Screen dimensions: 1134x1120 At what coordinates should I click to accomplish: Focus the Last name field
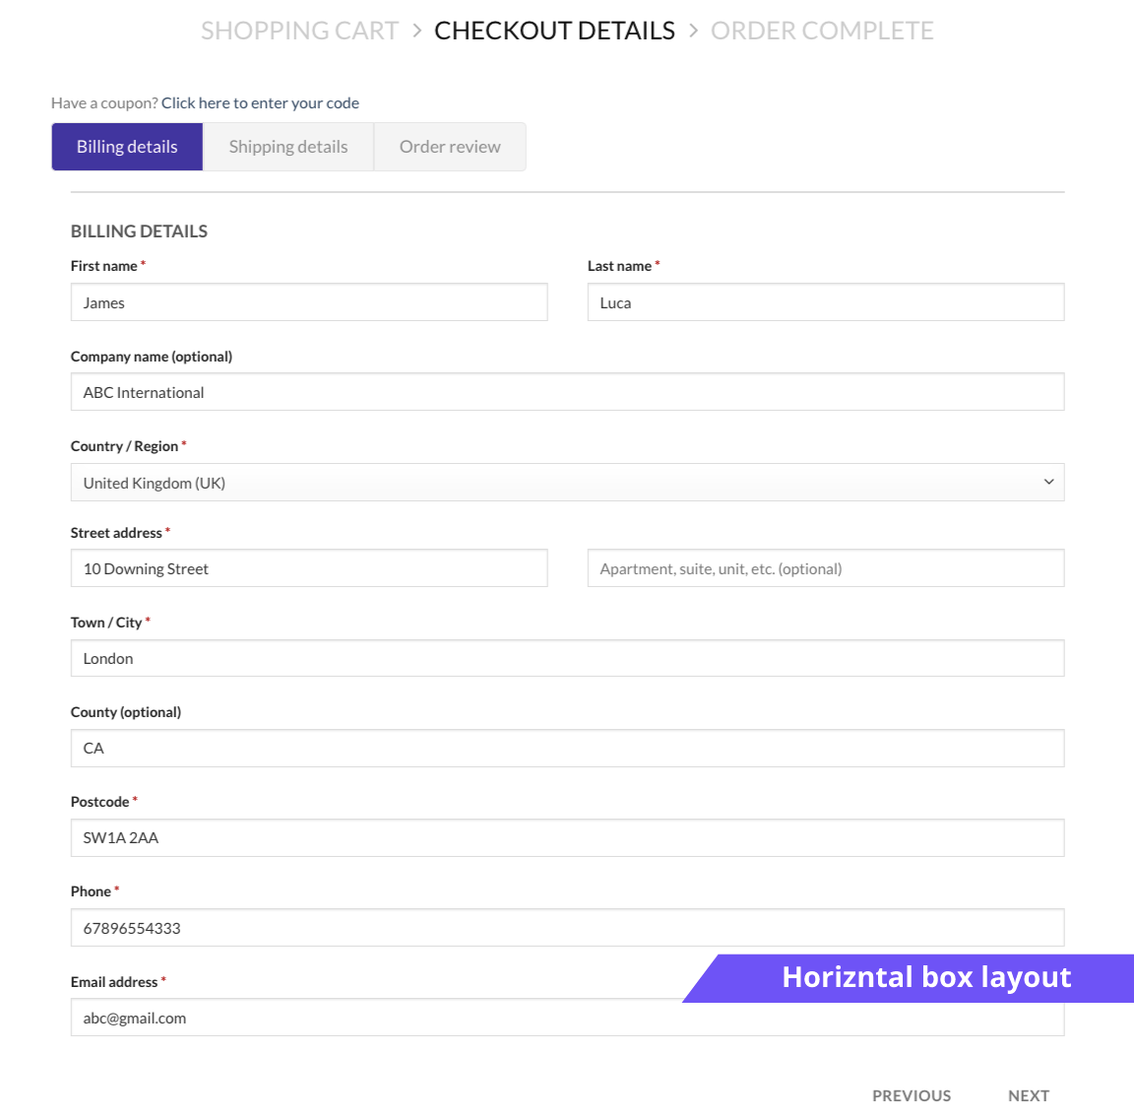click(826, 301)
